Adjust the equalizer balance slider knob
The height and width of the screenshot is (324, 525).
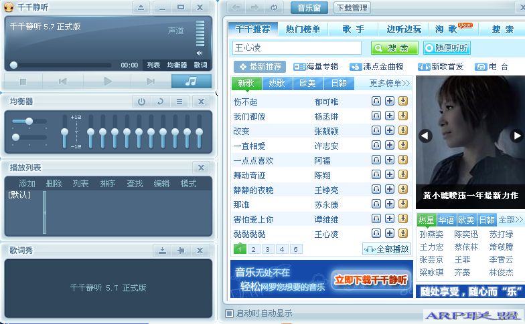click(29, 121)
